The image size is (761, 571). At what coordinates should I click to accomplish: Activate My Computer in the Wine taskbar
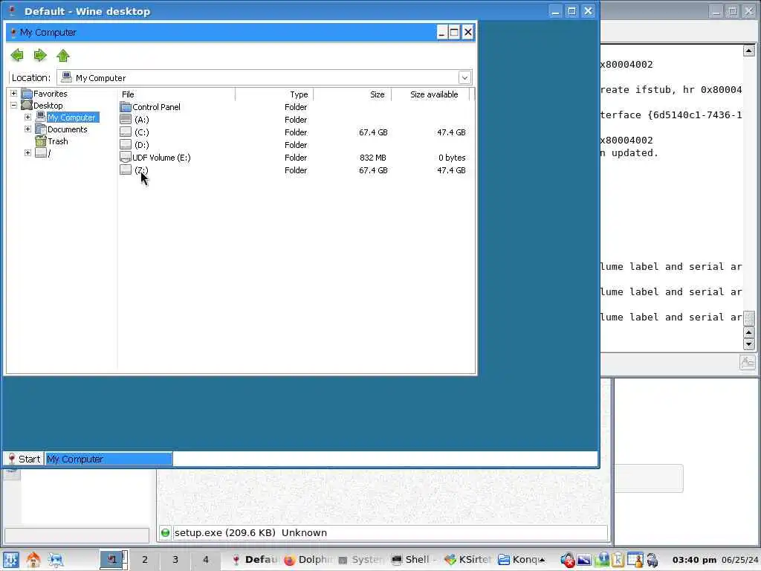(109, 459)
